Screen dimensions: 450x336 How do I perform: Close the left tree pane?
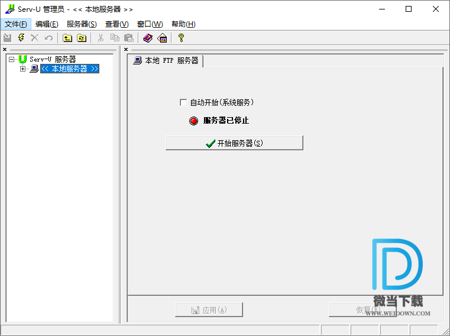pyautogui.click(x=5, y=50)
